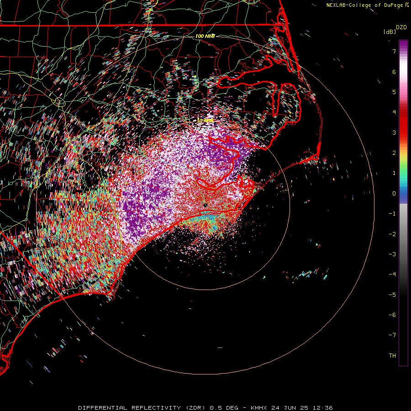Click the color scale value -6
The width and height of the screenshot is (411, 411).
[x=392, y=315]
